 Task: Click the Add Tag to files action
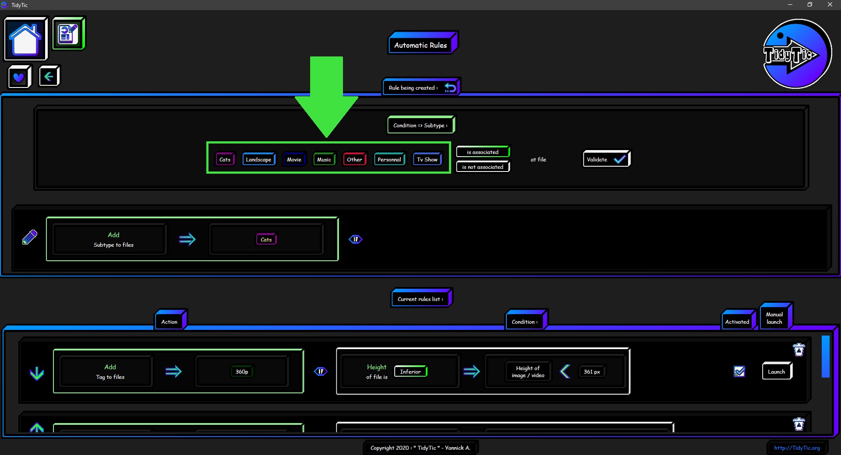pyautogui.click(x=106, y=371)
